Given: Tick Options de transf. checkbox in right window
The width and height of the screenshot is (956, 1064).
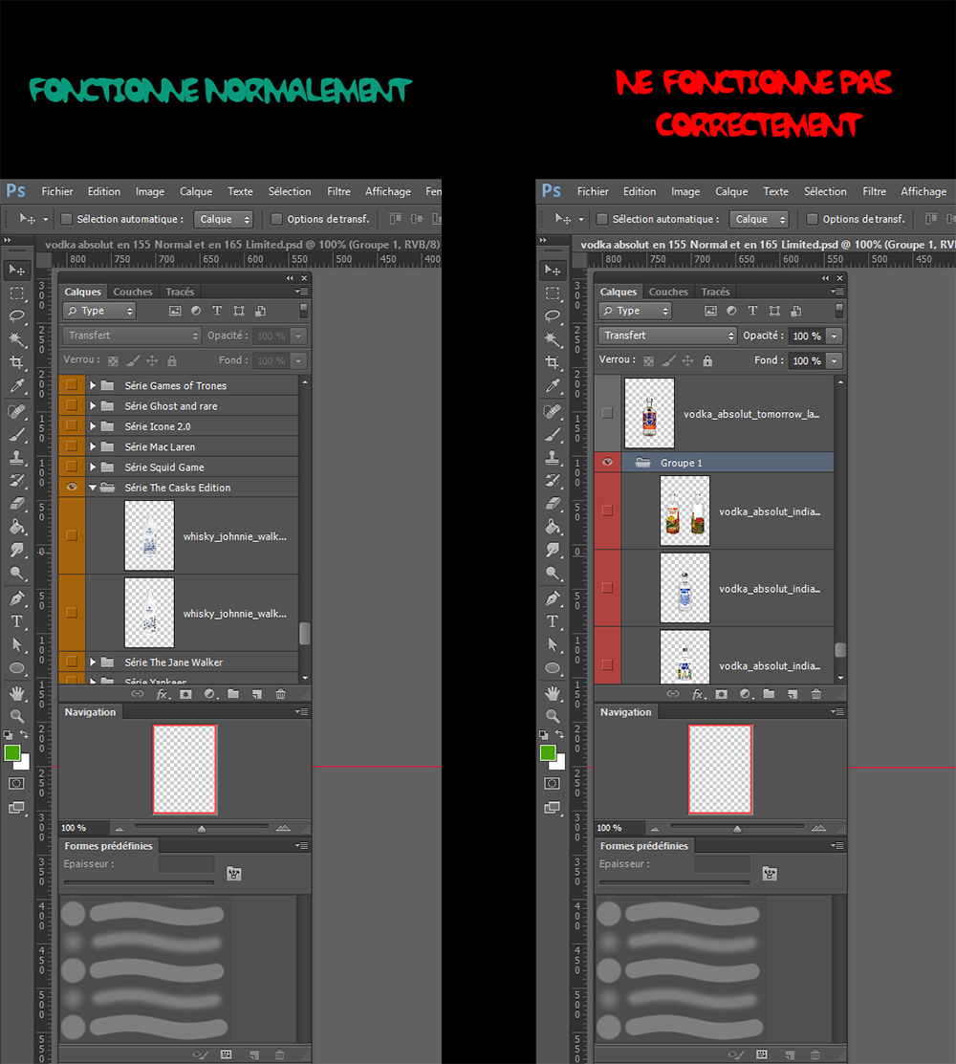Looking at the screenshot, I should [x=813, y=219].
